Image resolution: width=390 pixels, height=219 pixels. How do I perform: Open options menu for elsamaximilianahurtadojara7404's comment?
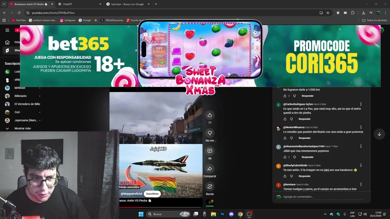tap(361, 146)
